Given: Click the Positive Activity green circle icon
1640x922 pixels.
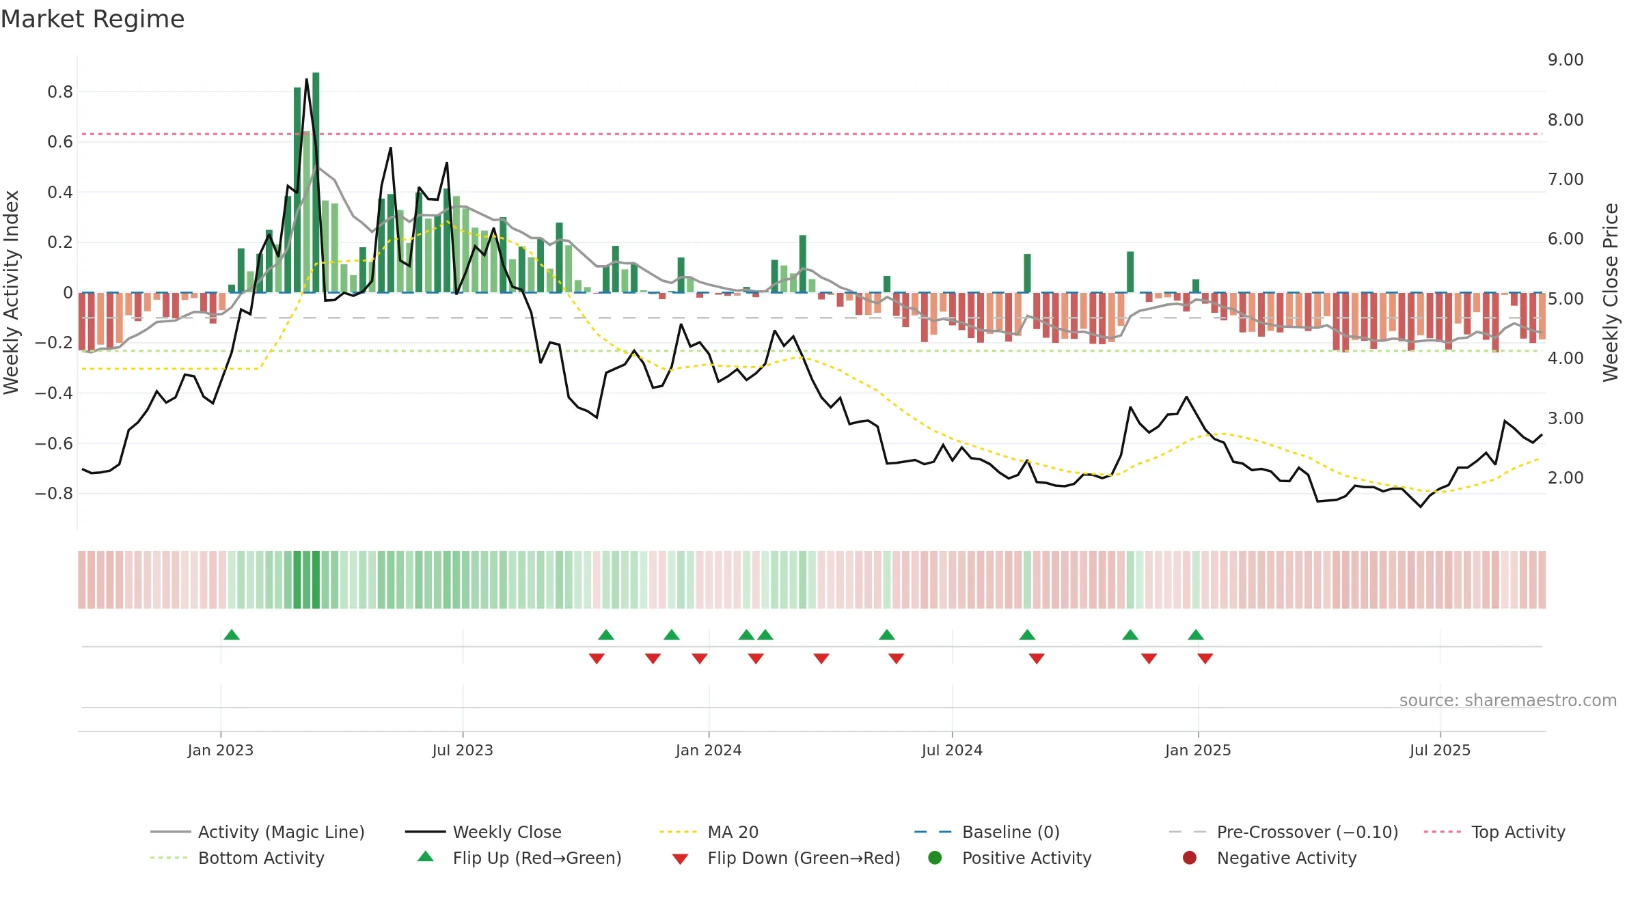Looking at the screenshot, I should 935,857.
